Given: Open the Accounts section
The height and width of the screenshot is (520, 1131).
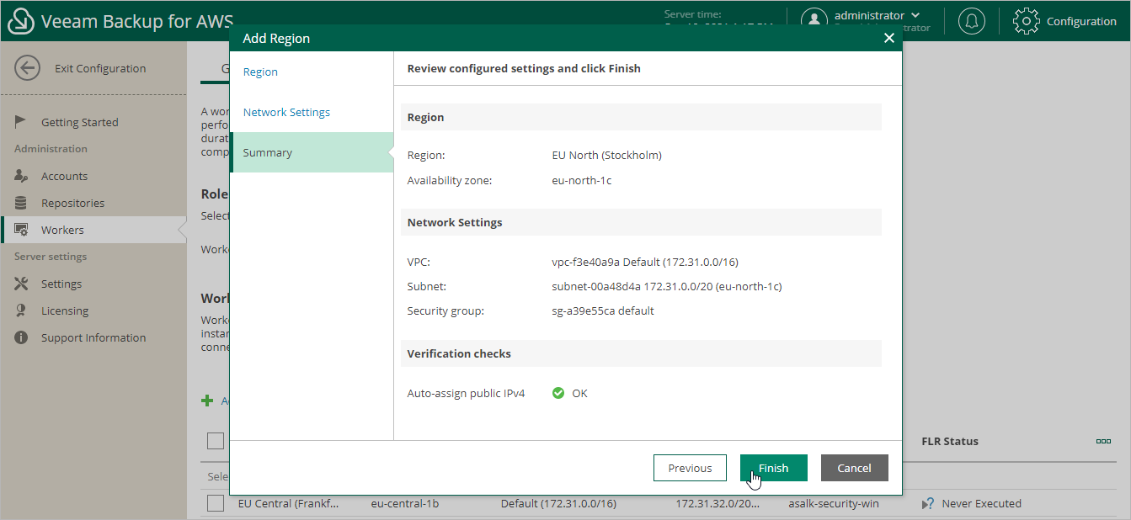Looking at the screenshot, I should (x=64, y=176).
